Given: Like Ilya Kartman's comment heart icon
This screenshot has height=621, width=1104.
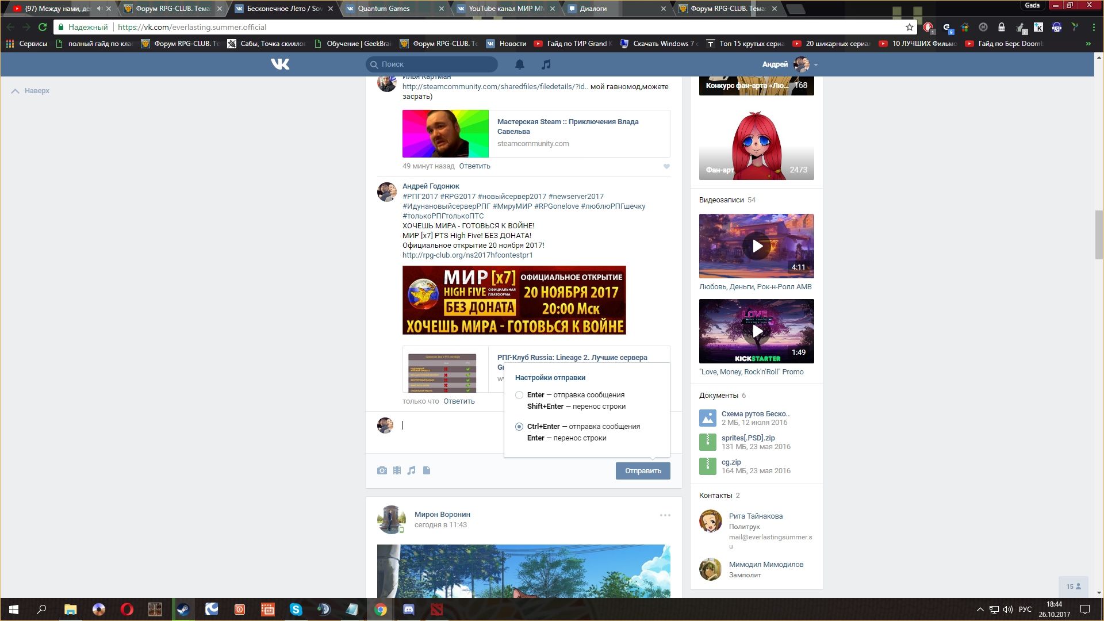Looking at the screenshot, I should point(666,167).
